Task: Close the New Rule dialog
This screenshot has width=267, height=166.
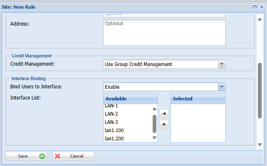Action: pos(262,7)
